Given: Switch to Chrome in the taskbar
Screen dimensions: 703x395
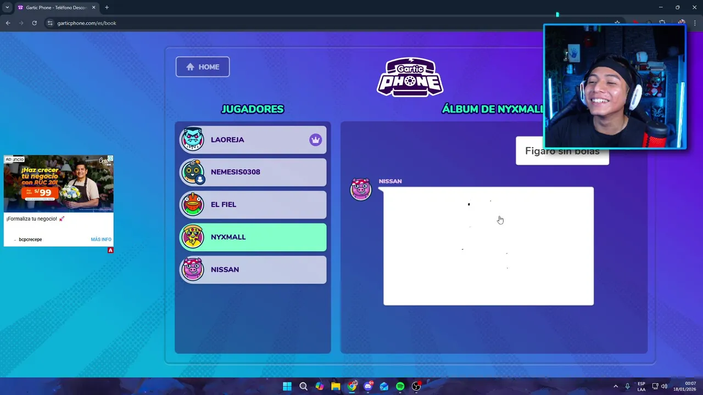Looking at the screenshot, I should click(352, 386).
